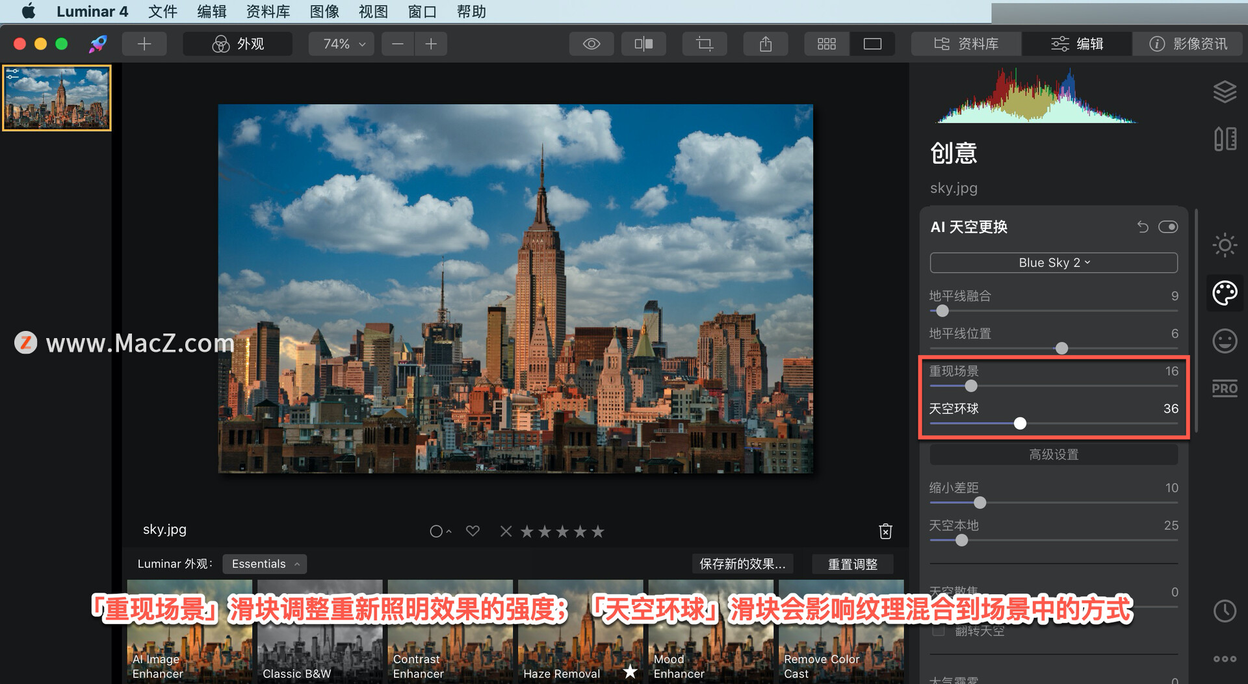Click the 地平线融合 slider handle
The width and height of the screenshot is (1248, 684).
942,311
